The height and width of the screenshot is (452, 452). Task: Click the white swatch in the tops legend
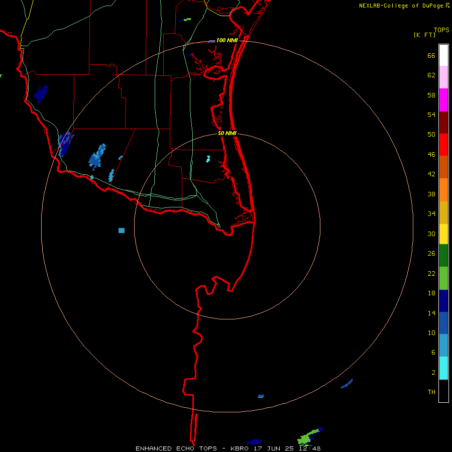[x=443, y=55]
